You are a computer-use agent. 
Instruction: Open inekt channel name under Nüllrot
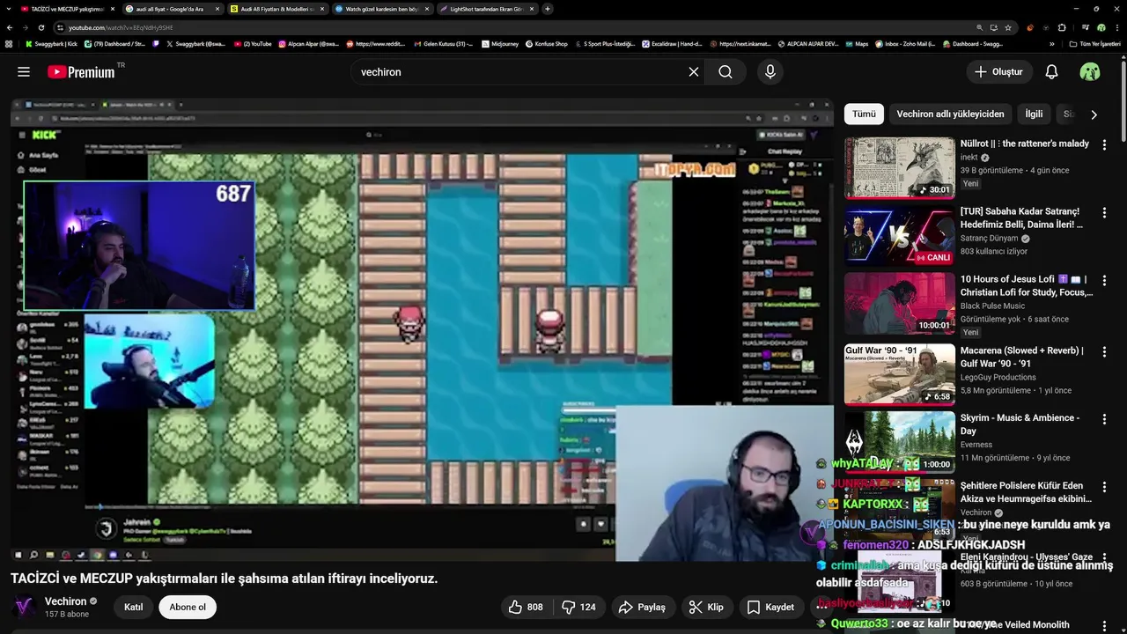[x=969, y=158]
